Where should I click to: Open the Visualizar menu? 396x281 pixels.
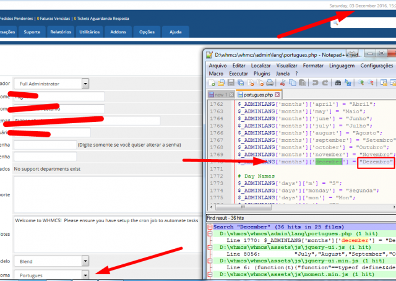pos(286,66)
